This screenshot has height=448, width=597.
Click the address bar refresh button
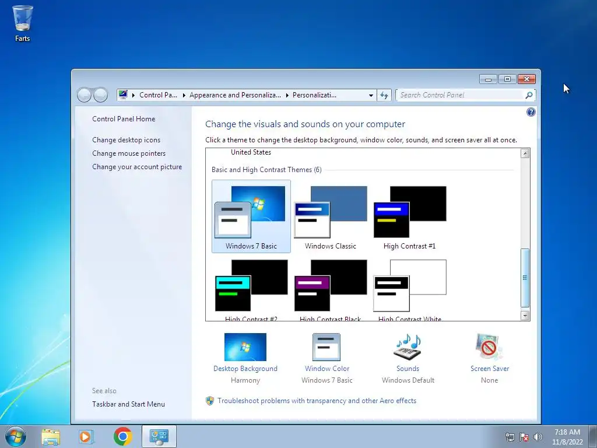[384, 95]
